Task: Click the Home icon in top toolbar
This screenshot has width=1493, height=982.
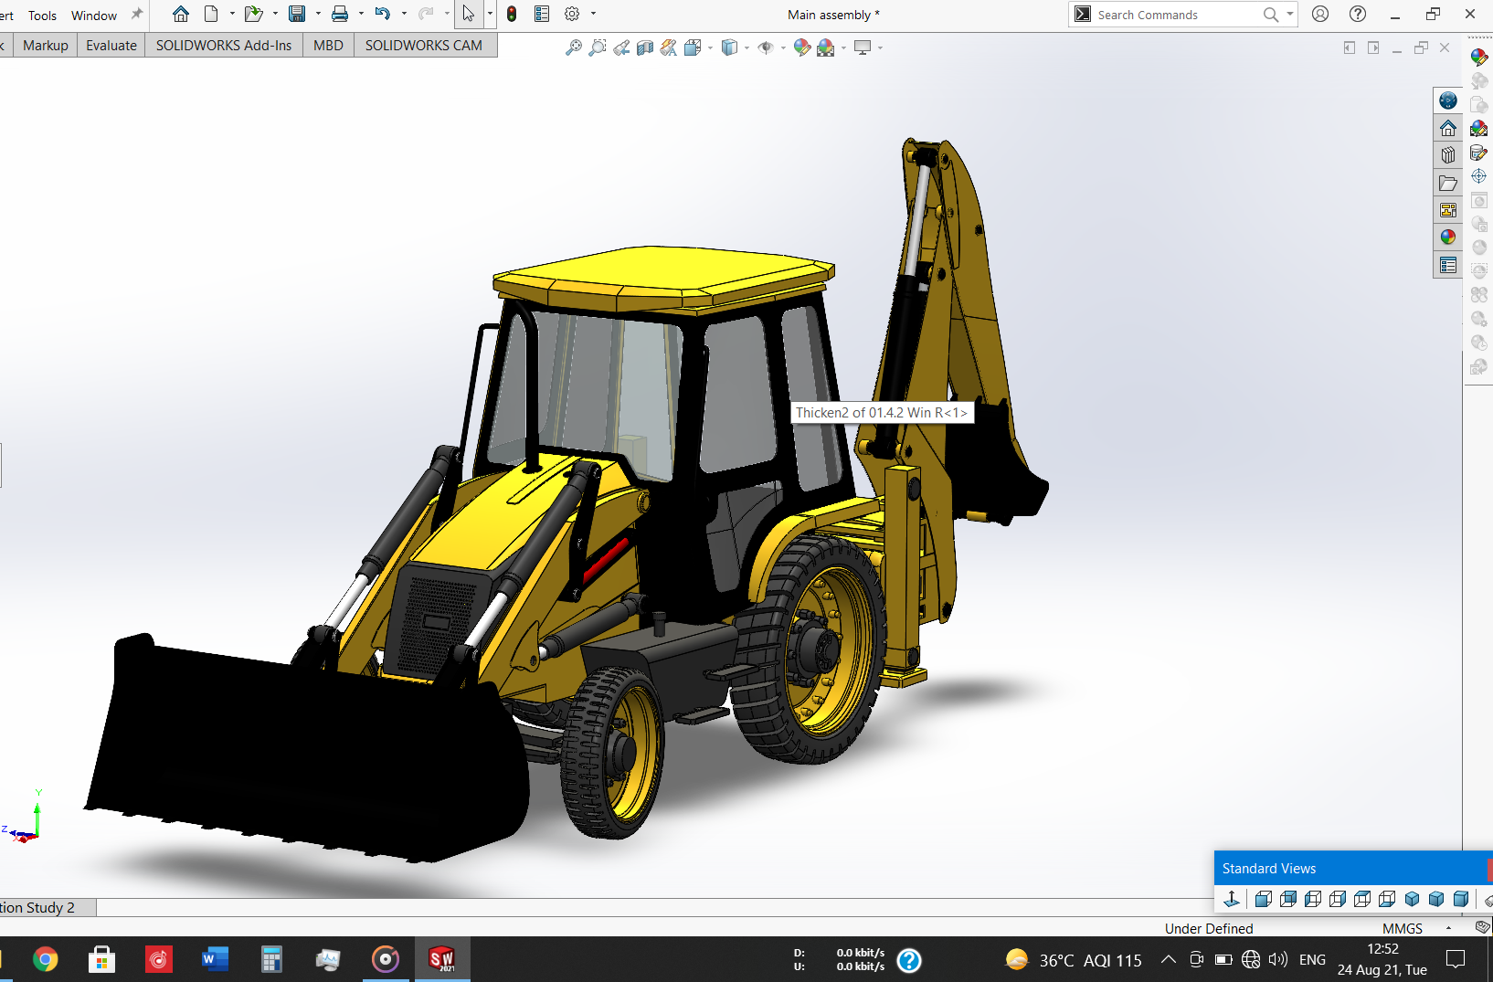Action: click(181, 14)
